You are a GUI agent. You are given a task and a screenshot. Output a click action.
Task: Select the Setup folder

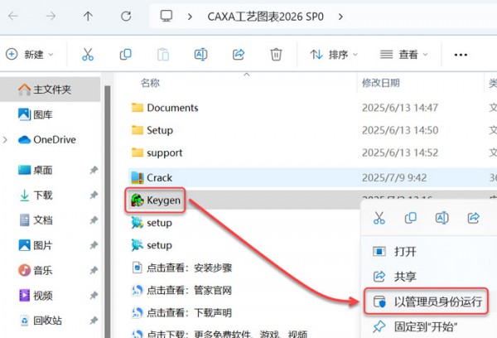coord(152,130)
